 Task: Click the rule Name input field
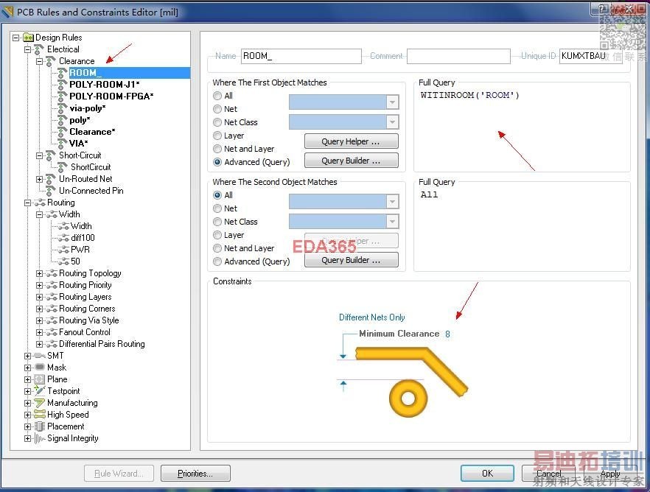(x=301, y=56)
